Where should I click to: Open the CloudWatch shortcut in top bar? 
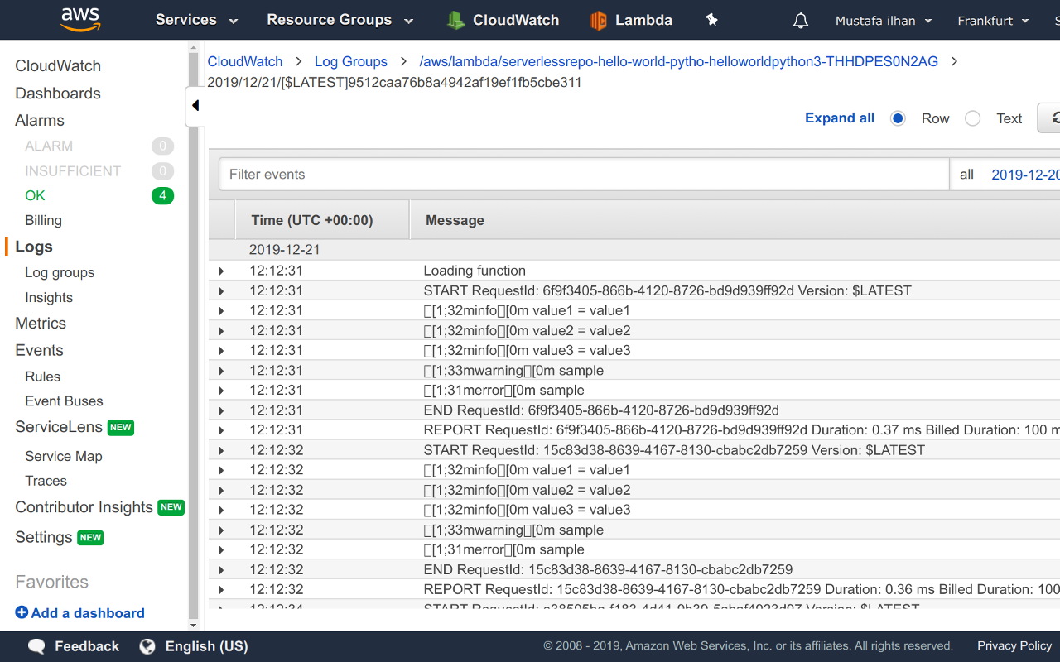pyautogui.click(x=503, y=20)
